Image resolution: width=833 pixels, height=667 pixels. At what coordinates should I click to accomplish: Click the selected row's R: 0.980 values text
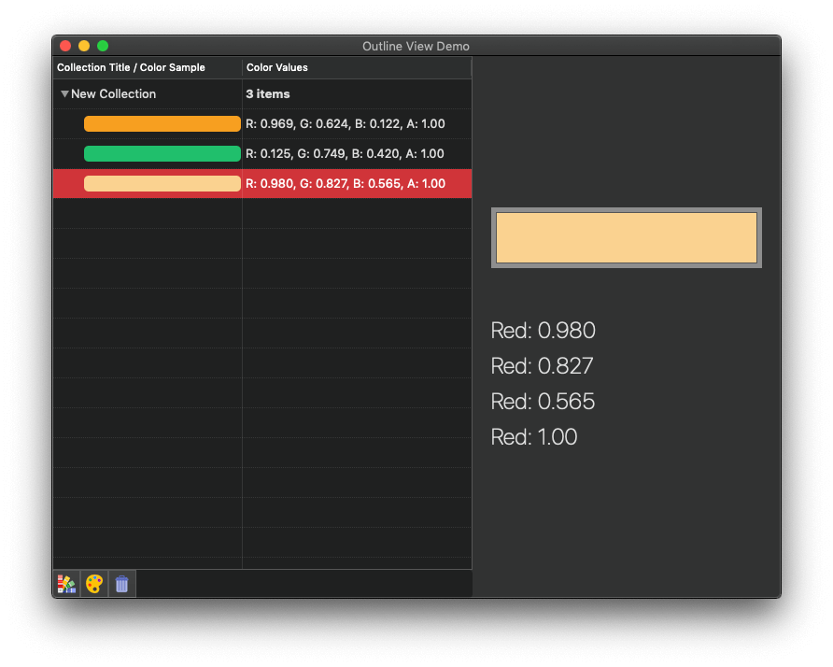pos(345,184)
